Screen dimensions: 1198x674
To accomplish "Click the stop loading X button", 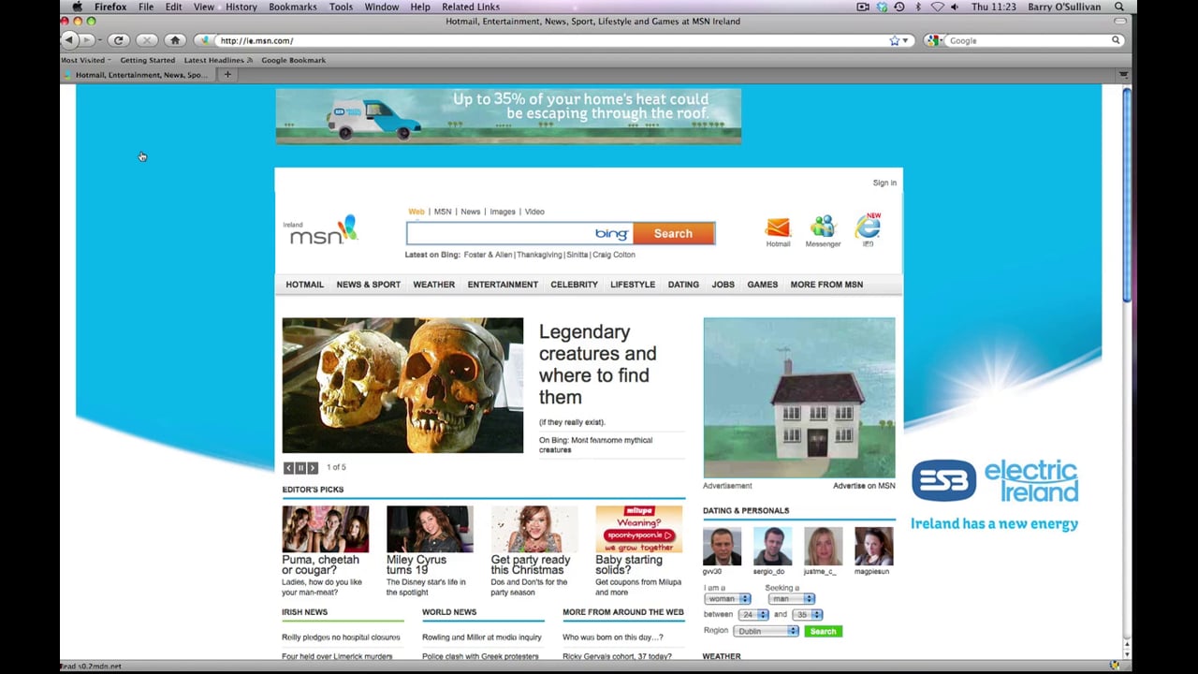I will tap(146, 40).
